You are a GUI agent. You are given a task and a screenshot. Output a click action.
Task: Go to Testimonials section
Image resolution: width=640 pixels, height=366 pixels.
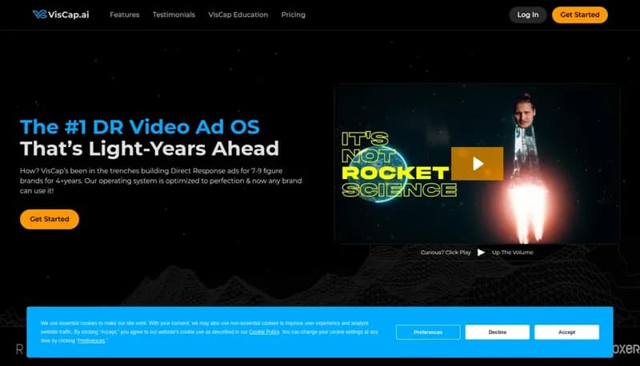tap(174, 14)
